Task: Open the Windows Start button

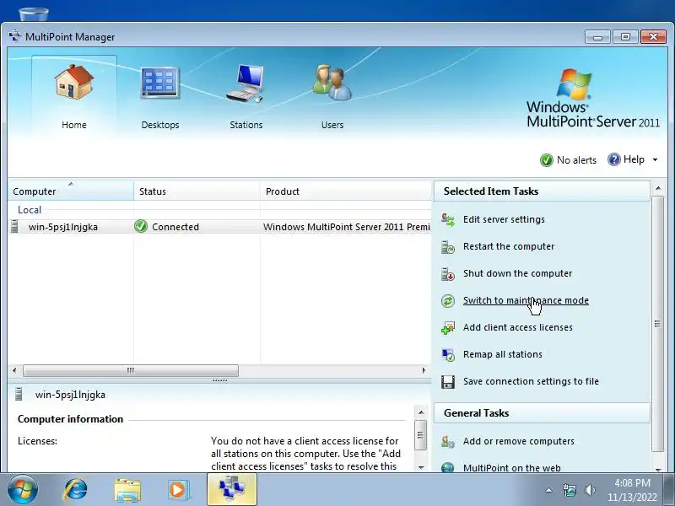Action: click(22, 490)
